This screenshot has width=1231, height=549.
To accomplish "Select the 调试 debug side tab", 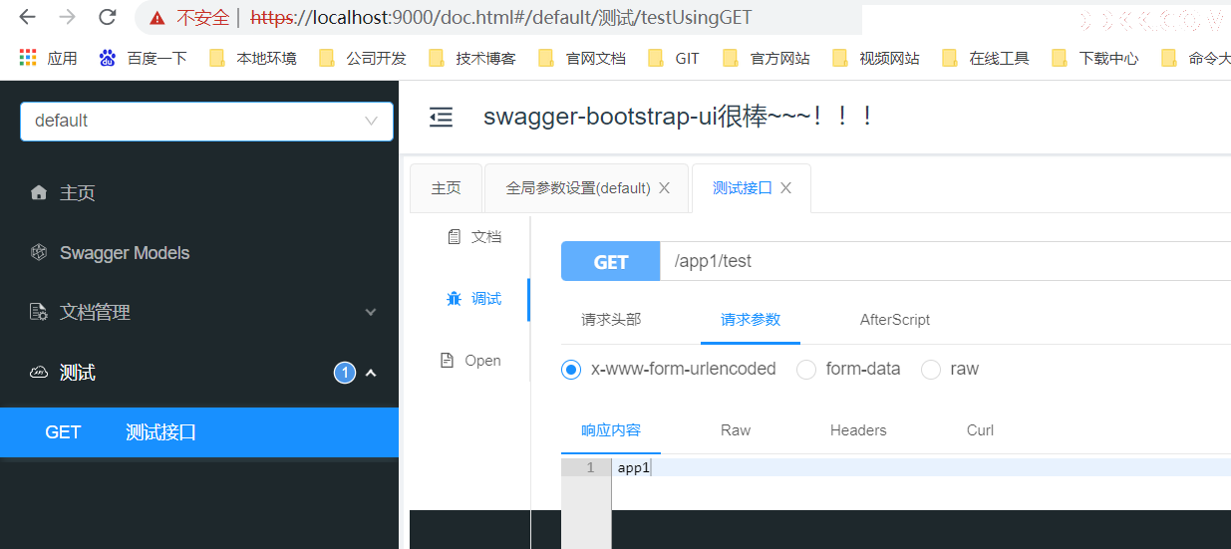I will click(474, 299).
